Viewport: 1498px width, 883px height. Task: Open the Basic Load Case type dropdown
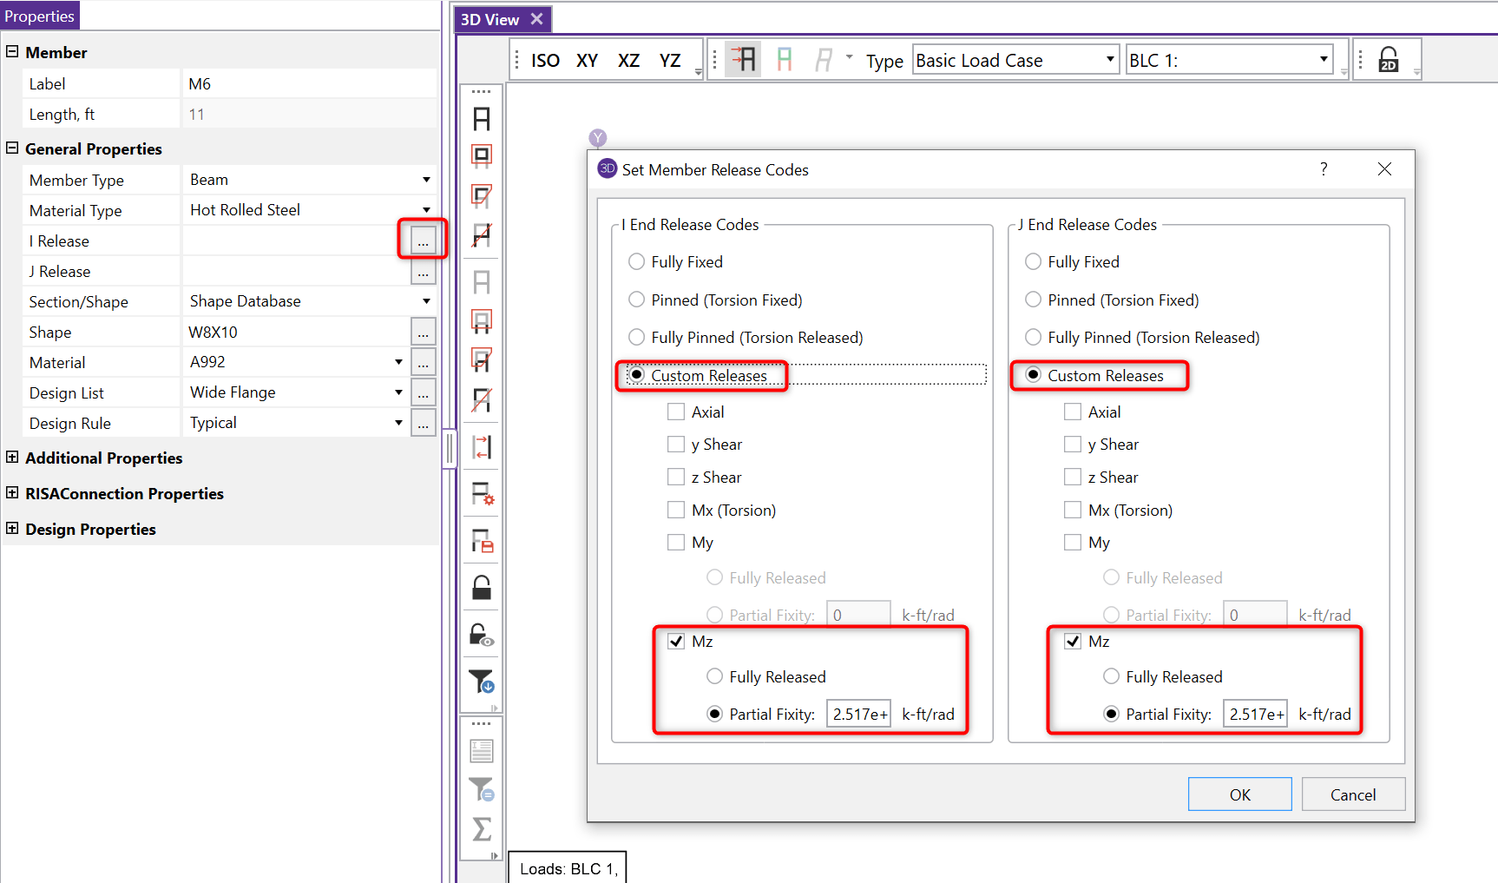click(1109, 60)
